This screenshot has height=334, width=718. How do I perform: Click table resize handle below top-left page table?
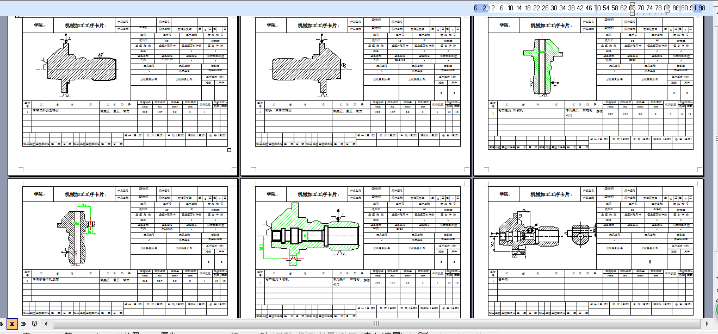pos(229,150)
